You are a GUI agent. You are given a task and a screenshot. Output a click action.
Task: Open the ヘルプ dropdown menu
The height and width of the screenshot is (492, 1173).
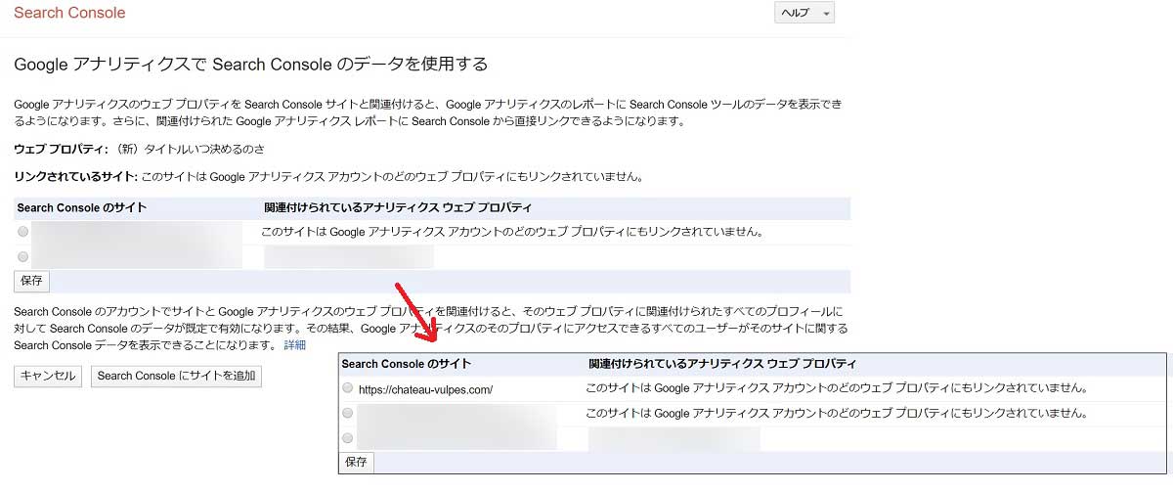tap(804, 13)
